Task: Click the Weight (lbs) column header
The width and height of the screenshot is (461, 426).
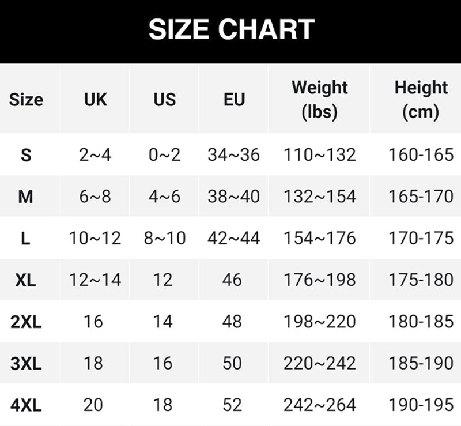Action: 320,99
